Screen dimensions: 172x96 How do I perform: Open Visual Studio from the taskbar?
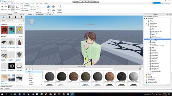[x=33, y=94]
